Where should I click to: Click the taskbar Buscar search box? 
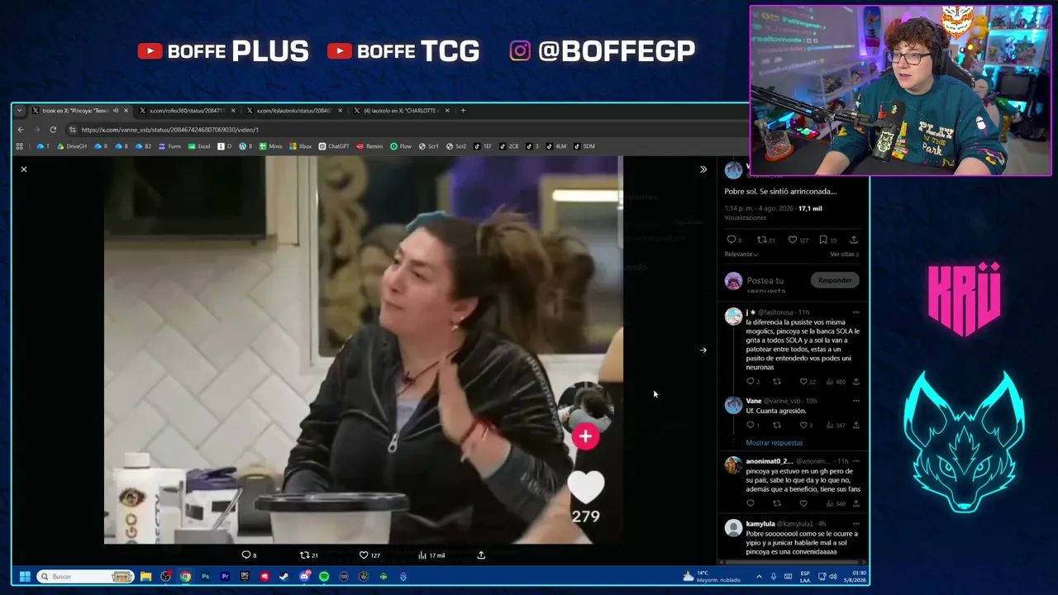coord(85,577)
